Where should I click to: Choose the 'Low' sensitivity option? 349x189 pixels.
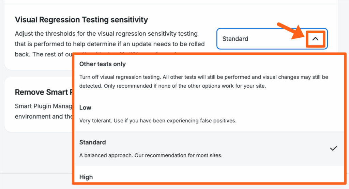85,107
